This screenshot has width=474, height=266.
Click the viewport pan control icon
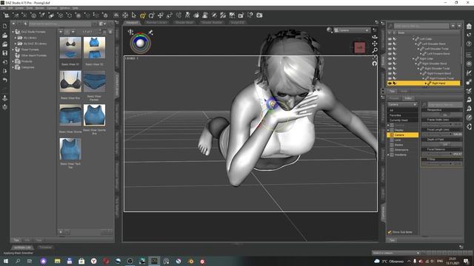(x=375, y=44)
